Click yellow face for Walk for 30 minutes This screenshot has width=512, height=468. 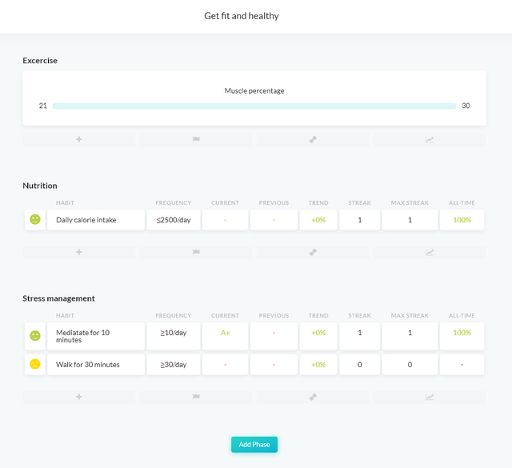pyautogui.click(x=35, y=364)
